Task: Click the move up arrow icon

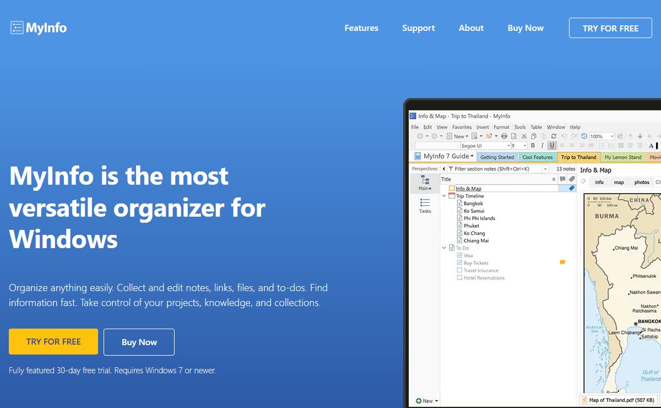Action: coord(631,136)
